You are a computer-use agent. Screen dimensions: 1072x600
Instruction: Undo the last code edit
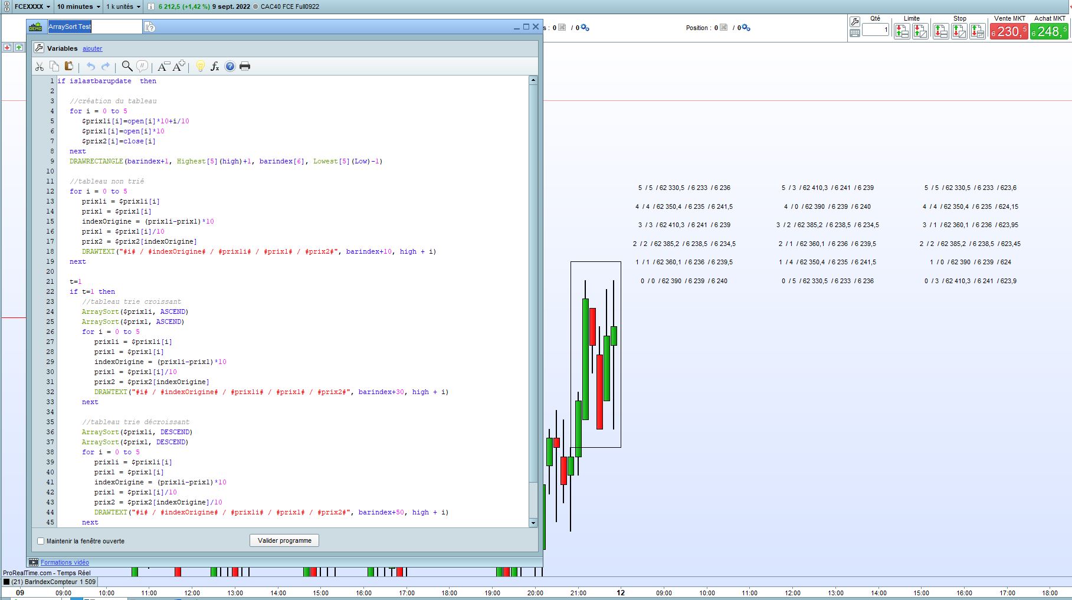(x=90, y=67)
